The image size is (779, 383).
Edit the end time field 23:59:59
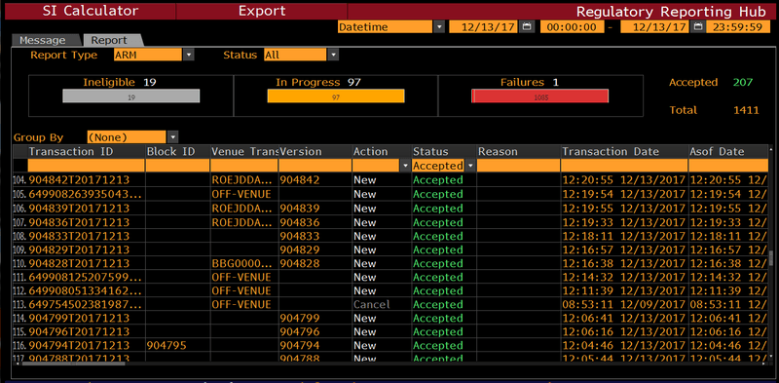738,27
